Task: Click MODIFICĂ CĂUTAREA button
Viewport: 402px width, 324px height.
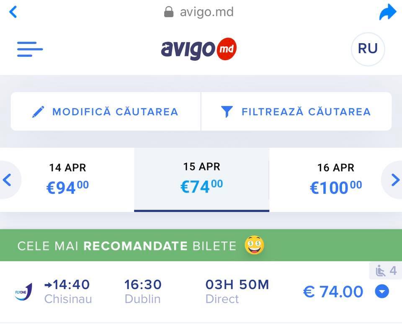Action: [106, 111]
